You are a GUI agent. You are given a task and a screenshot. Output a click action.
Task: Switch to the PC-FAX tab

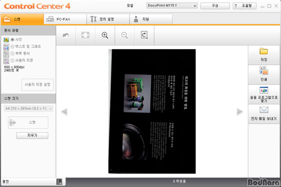coord(65,19)
